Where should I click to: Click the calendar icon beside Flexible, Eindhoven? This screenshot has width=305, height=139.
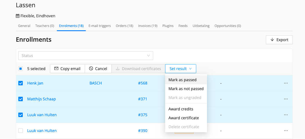click(x=17, y=16)
